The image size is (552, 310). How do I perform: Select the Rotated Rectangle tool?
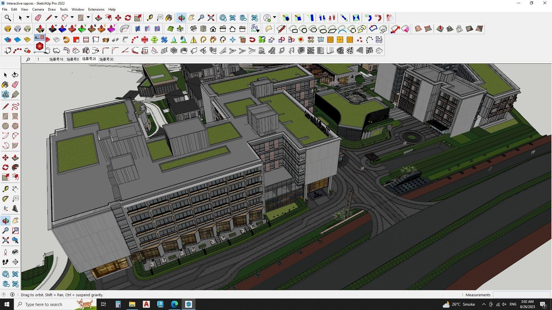click(x=15, y=116)
